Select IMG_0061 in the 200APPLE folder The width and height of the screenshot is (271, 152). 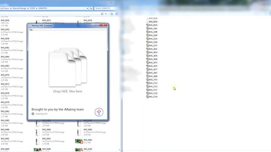click(x=12, y=50)
